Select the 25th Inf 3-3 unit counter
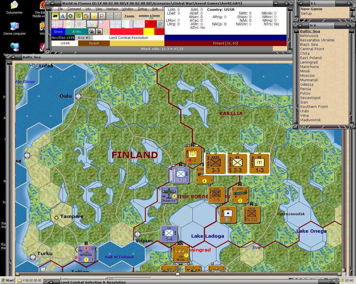 click(215, 164)
